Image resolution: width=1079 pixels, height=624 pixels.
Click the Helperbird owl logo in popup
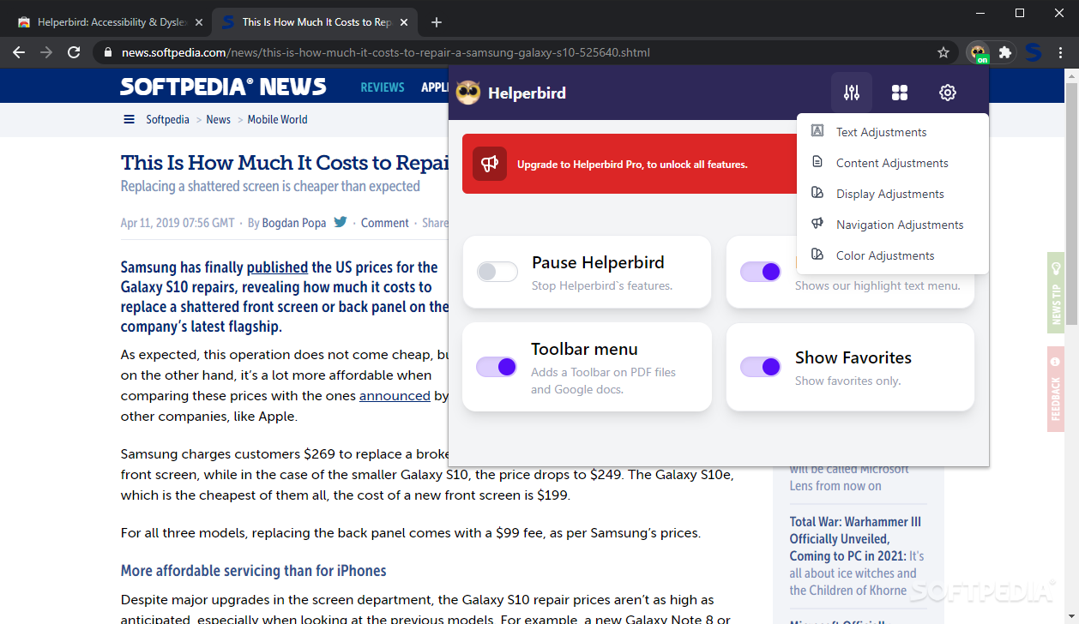[x=468, y=93]
